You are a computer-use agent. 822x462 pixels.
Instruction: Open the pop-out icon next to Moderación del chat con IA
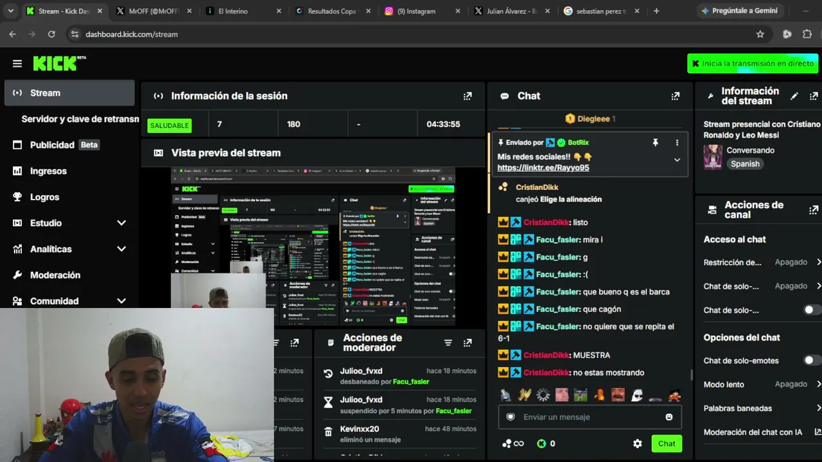pyautogui.click(x=818, y=432)
